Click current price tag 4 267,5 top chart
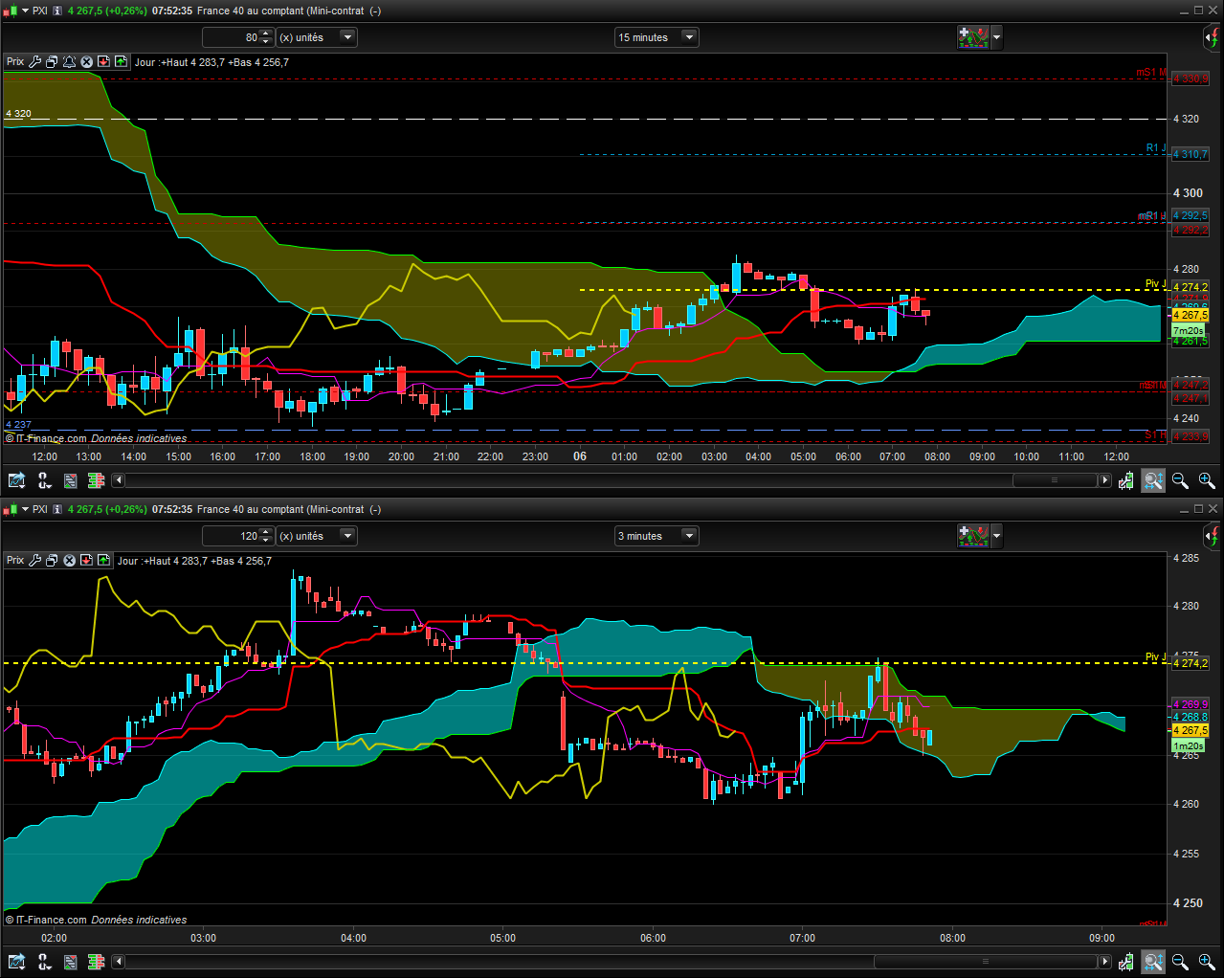1224x978 pixels. tap(1191, 315)
